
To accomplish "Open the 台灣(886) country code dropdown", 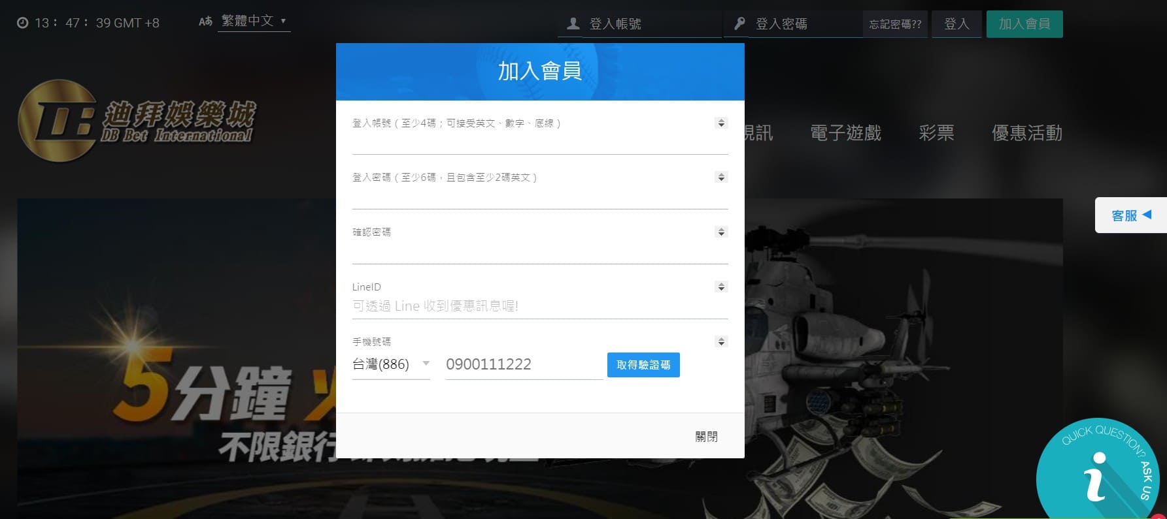I will click(x=391, y=364).
